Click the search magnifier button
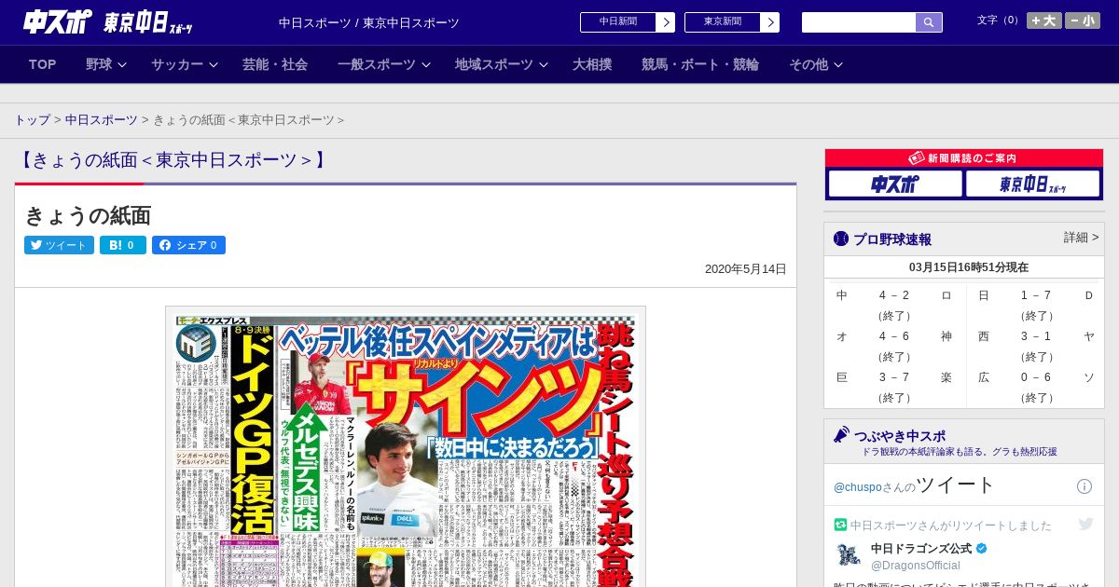 [x=929, y=22]
